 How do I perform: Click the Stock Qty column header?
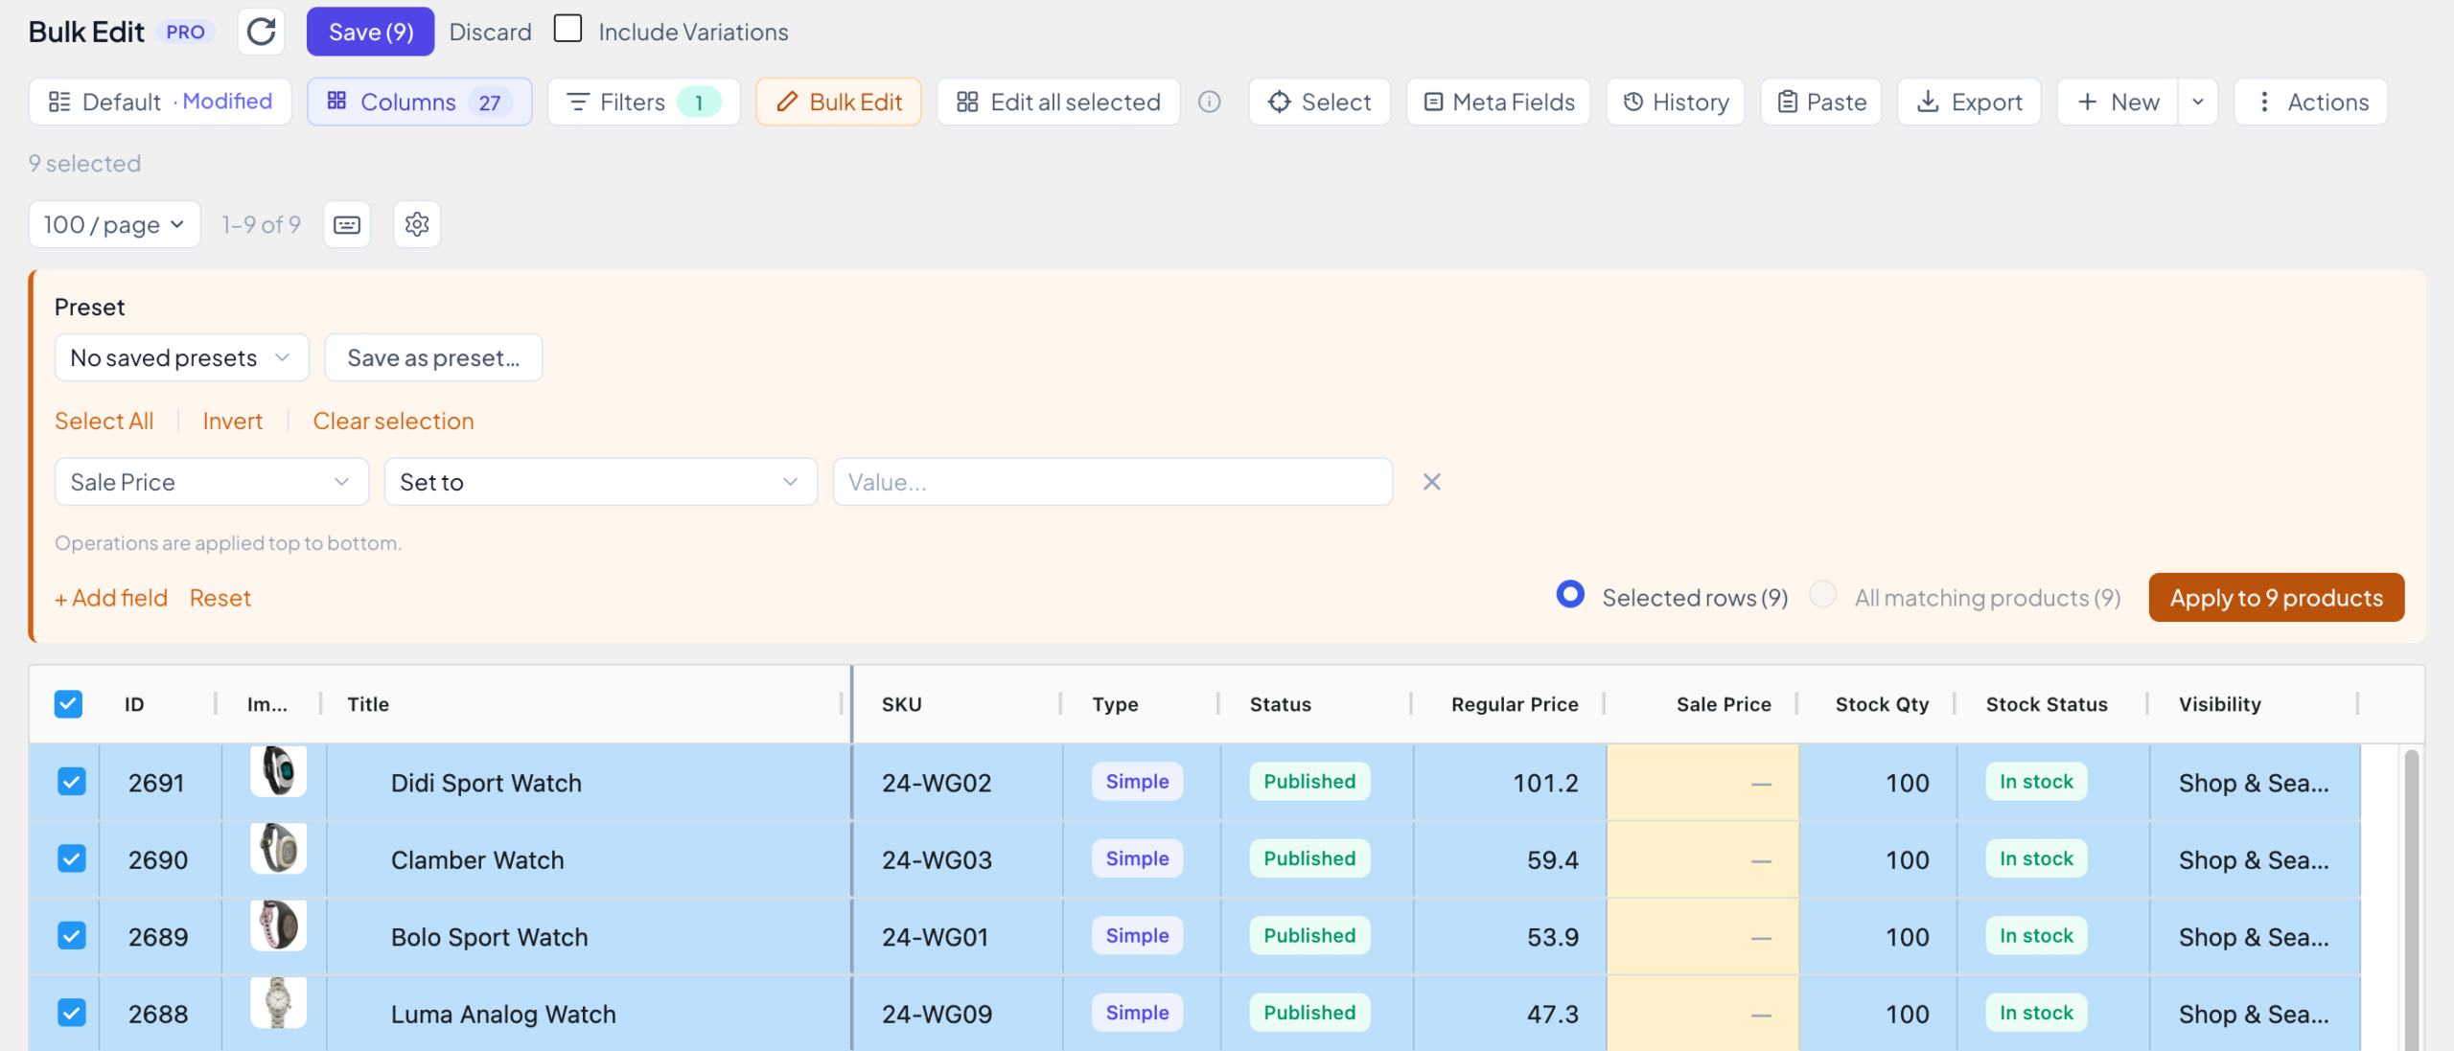[1882, 704]
